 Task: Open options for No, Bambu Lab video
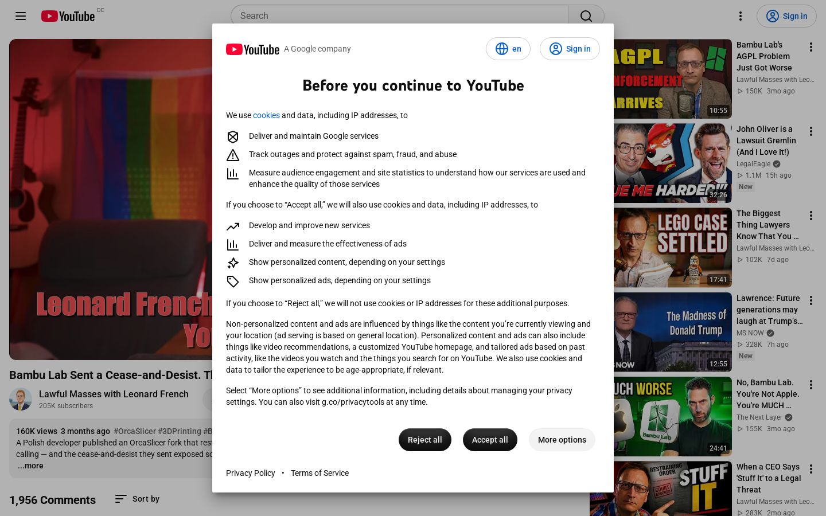coord(811,385)
